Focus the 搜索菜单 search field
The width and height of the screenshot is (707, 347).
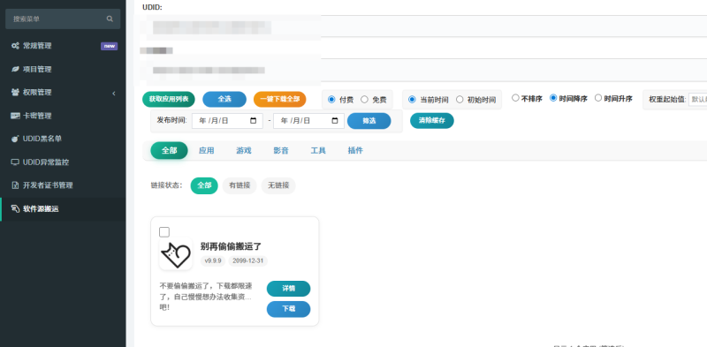point(63,19)
